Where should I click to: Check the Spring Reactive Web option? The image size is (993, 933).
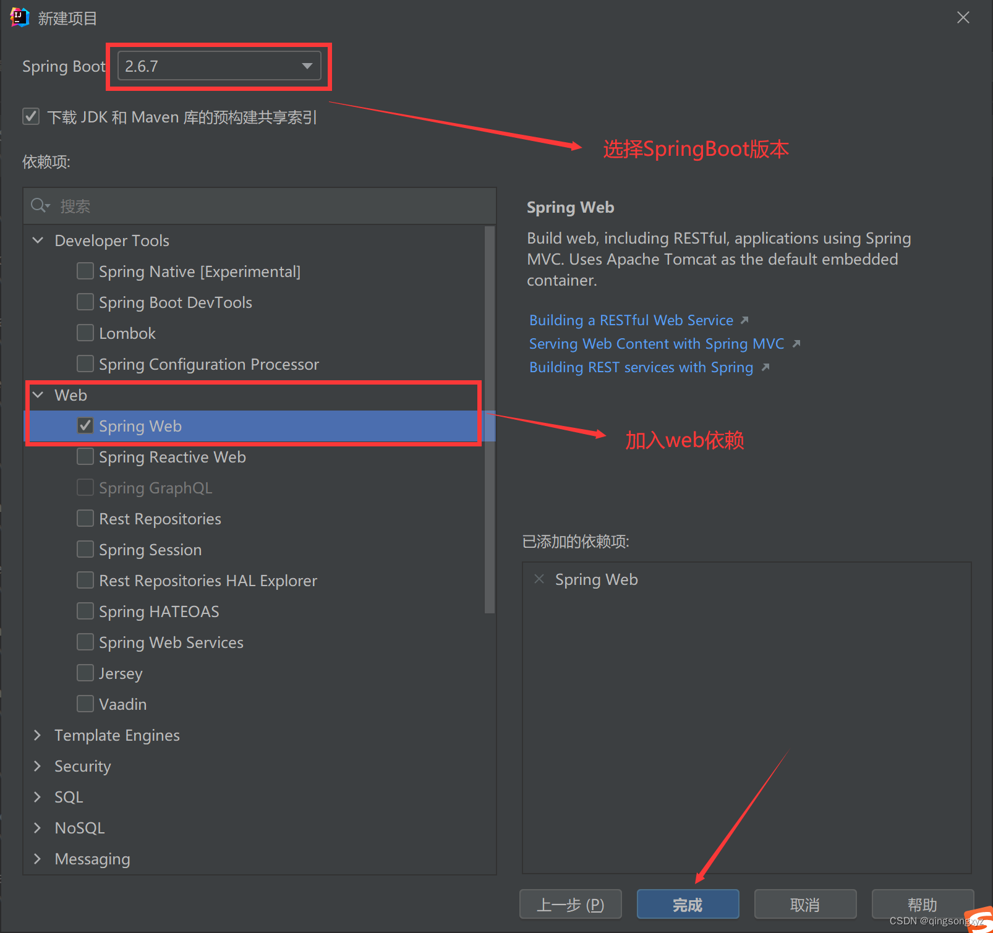point(85,456)
